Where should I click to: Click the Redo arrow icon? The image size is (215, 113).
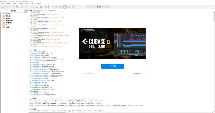pyautogui.click(x=17, y=7)
